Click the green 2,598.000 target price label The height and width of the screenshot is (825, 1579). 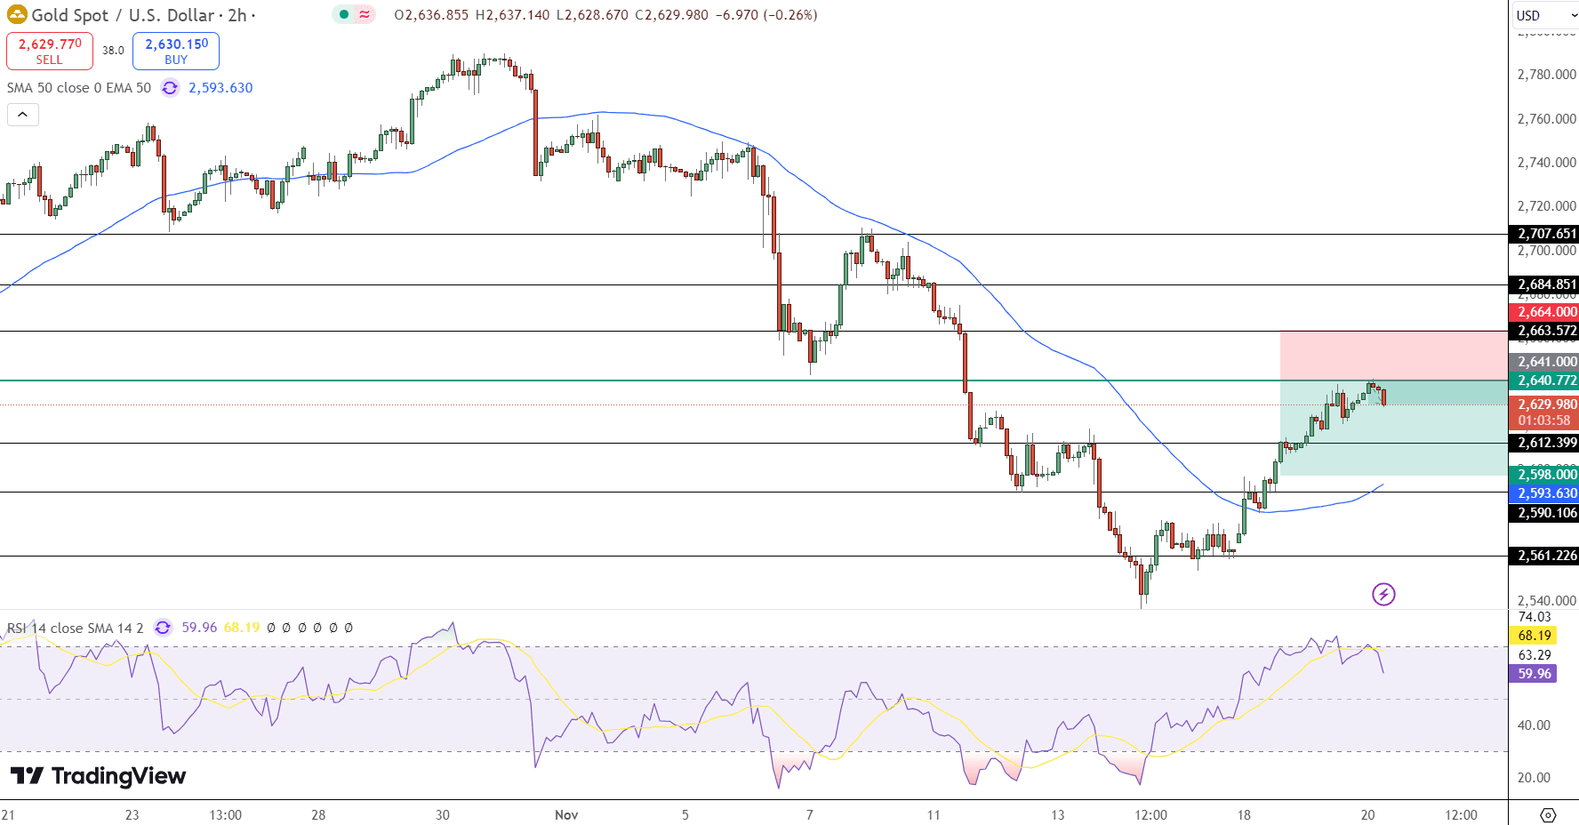click(1544, 475)
